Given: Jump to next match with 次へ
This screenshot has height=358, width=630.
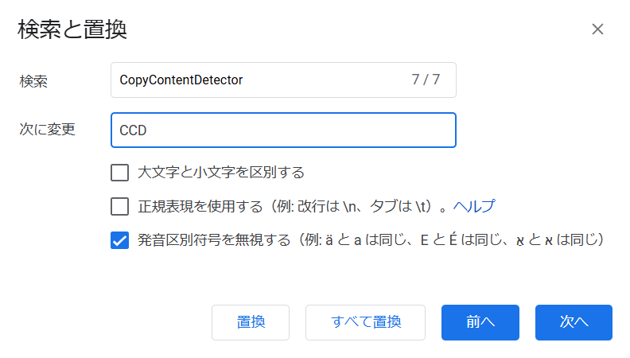Looking at the screenshot, I should pos(574,322).
